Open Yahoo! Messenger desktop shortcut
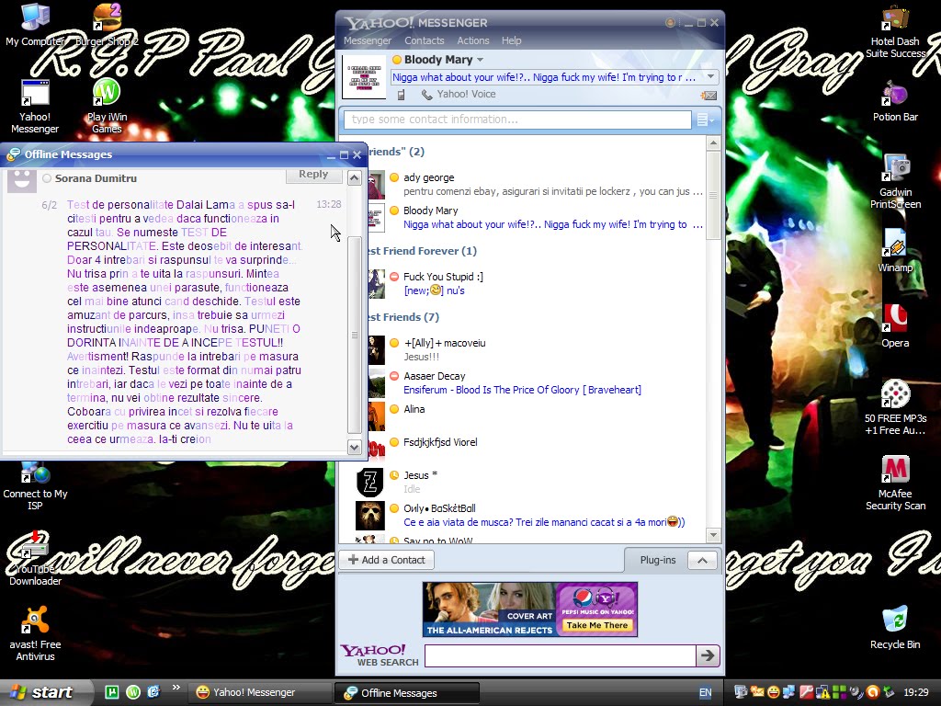This screenshot has width=941, height=706. click(x=35, y=107)
